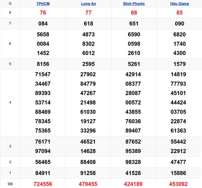Click Long An special prize 479455

(88, 184)
